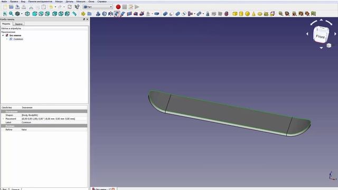Viewport: 338px width, 190px height.
Task: Expand the Common tree item arrow
Action: click(7, 39)
